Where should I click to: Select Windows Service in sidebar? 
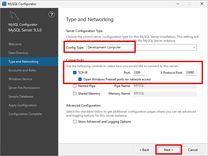coord(20,79)
